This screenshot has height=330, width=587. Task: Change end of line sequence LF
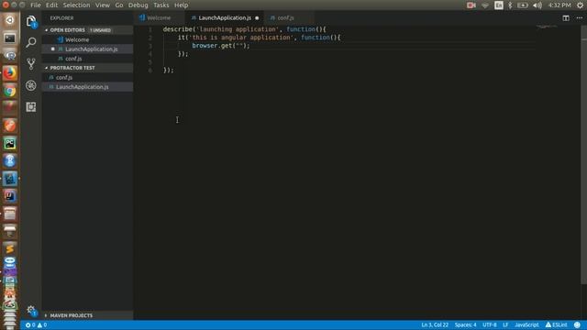click(505, 324)
